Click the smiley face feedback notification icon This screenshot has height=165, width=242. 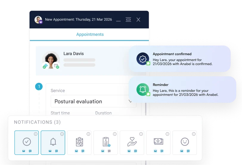click(184, 142)
